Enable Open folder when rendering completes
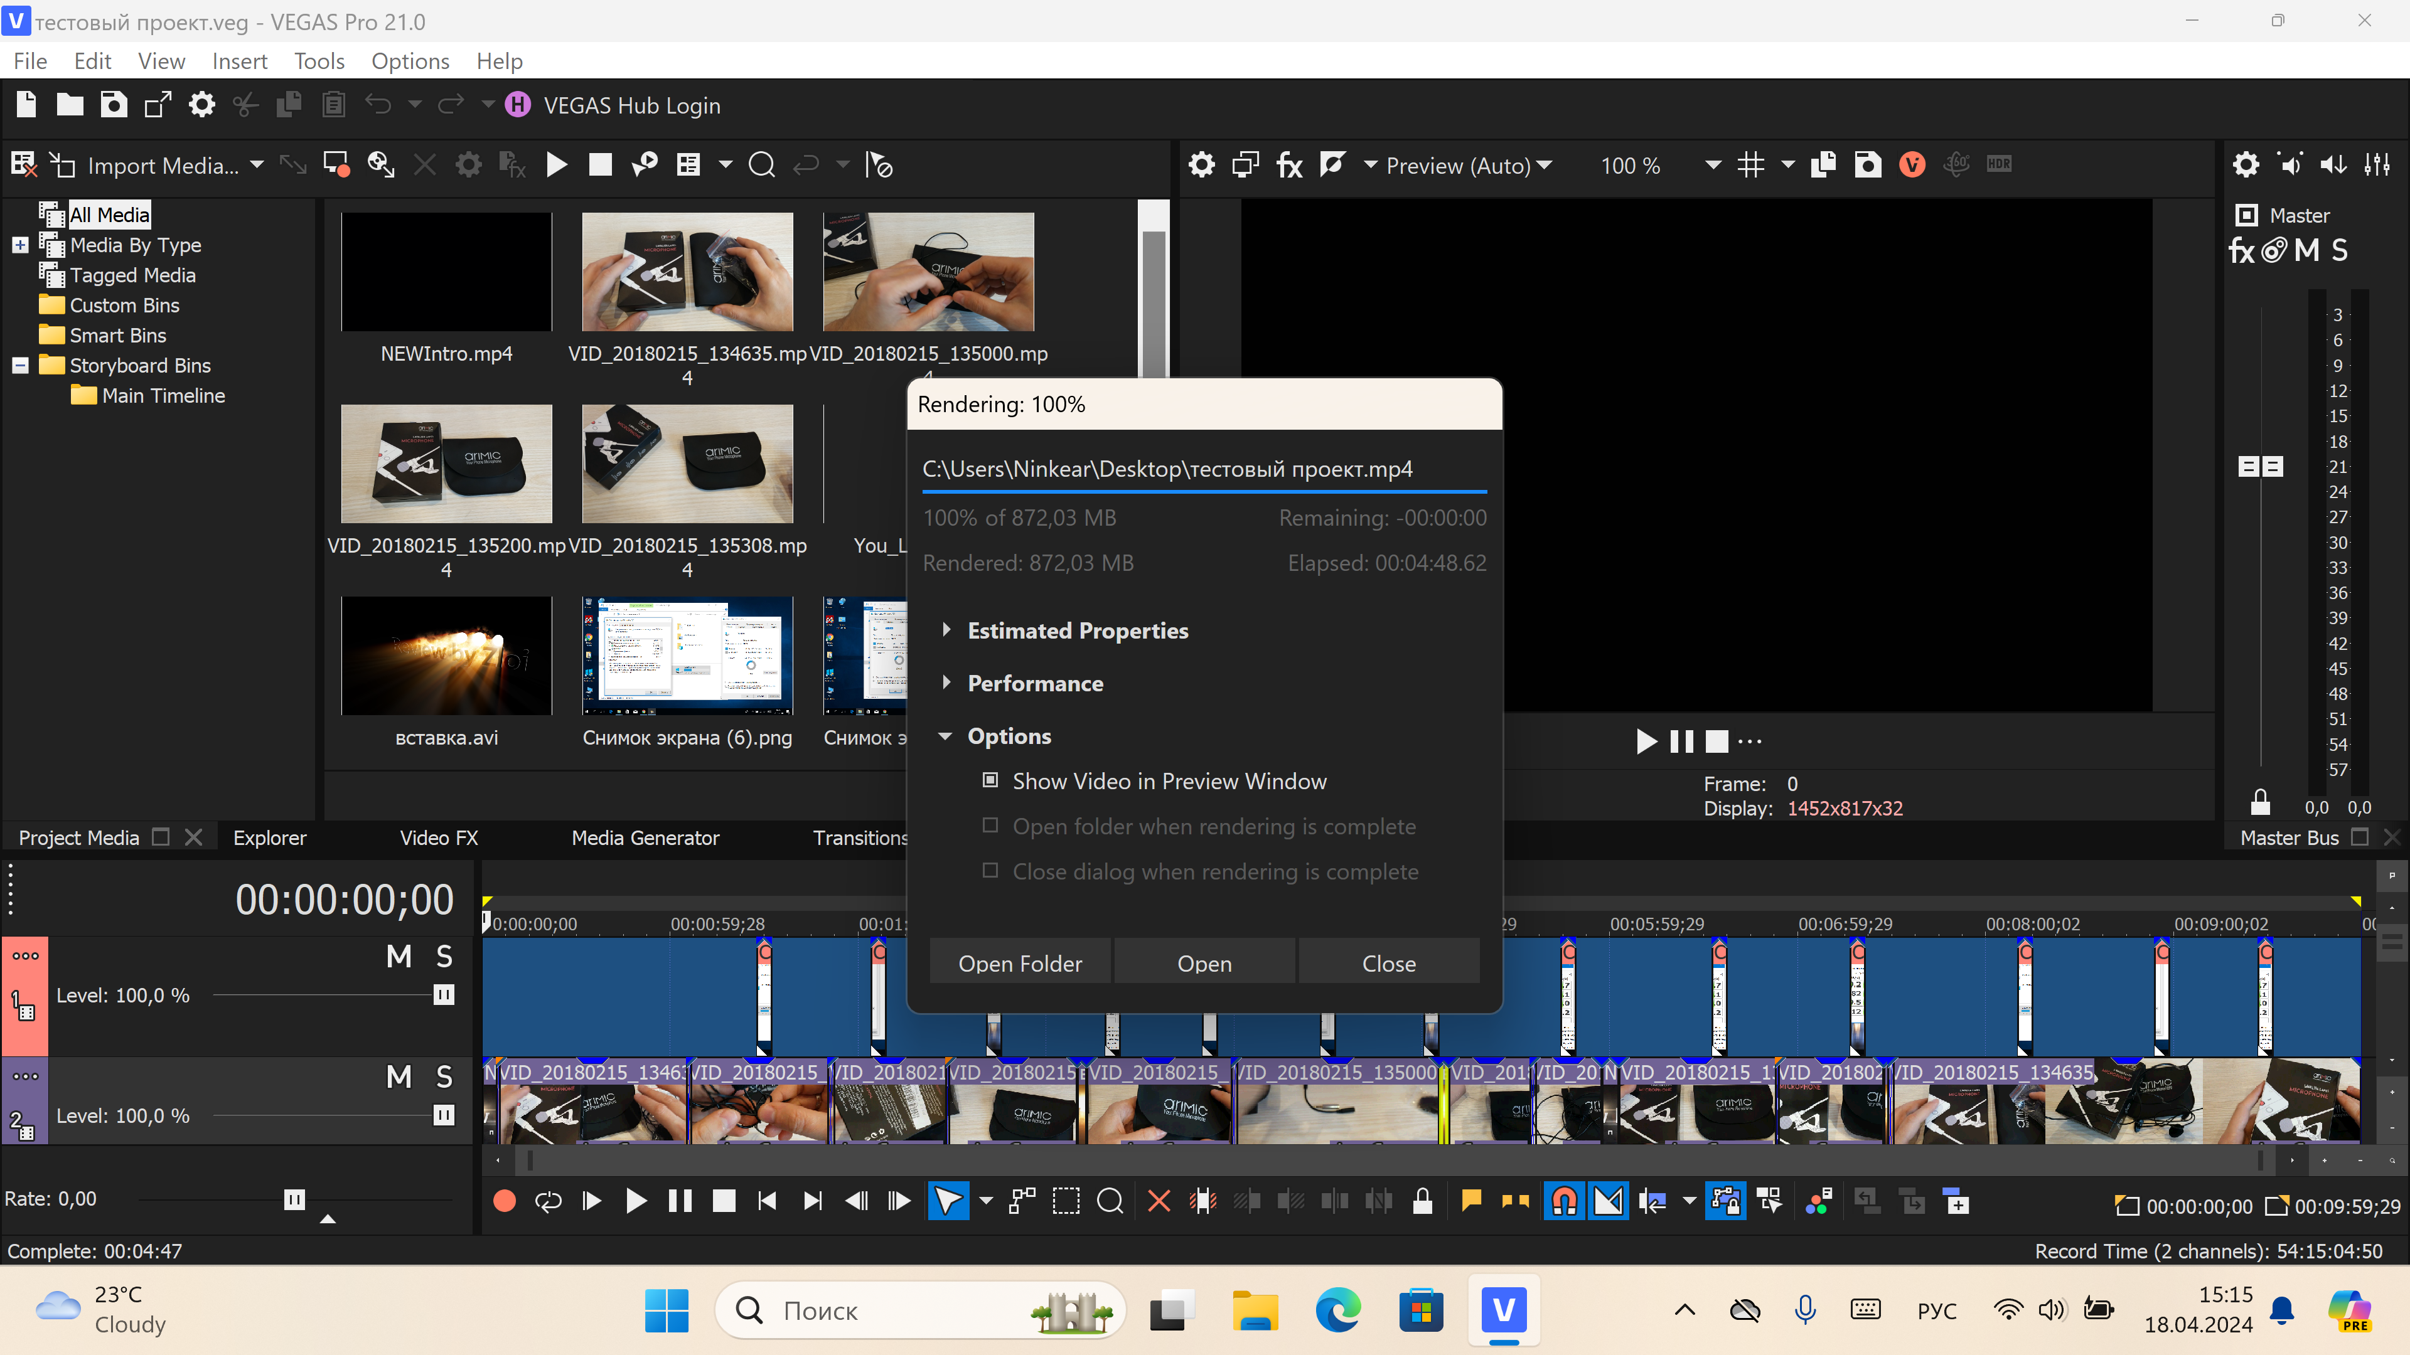This screenshot has width=2410, height=1355. 990,826
